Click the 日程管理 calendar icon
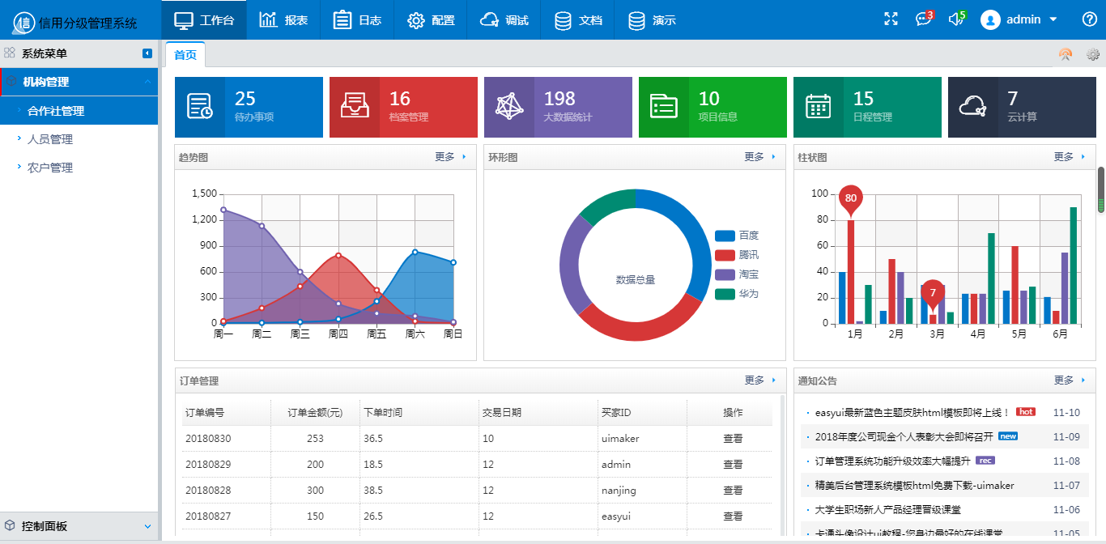Screen dimensions: 1106x544 [819, 107]
